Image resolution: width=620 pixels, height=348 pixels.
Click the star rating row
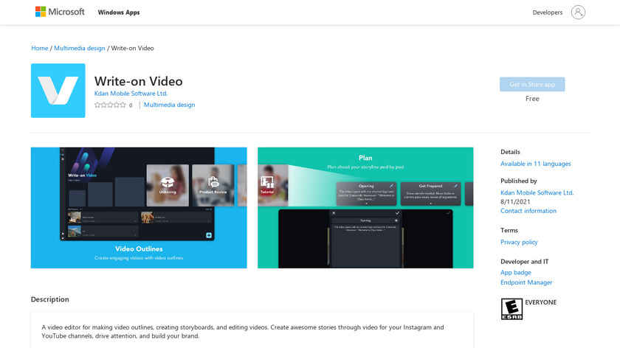[110, 105]
